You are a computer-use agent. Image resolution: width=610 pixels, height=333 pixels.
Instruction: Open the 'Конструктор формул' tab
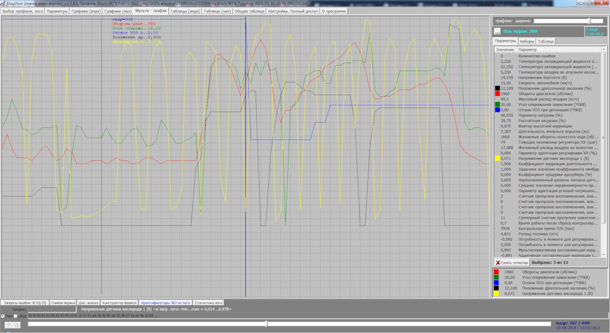coord(119,303)
